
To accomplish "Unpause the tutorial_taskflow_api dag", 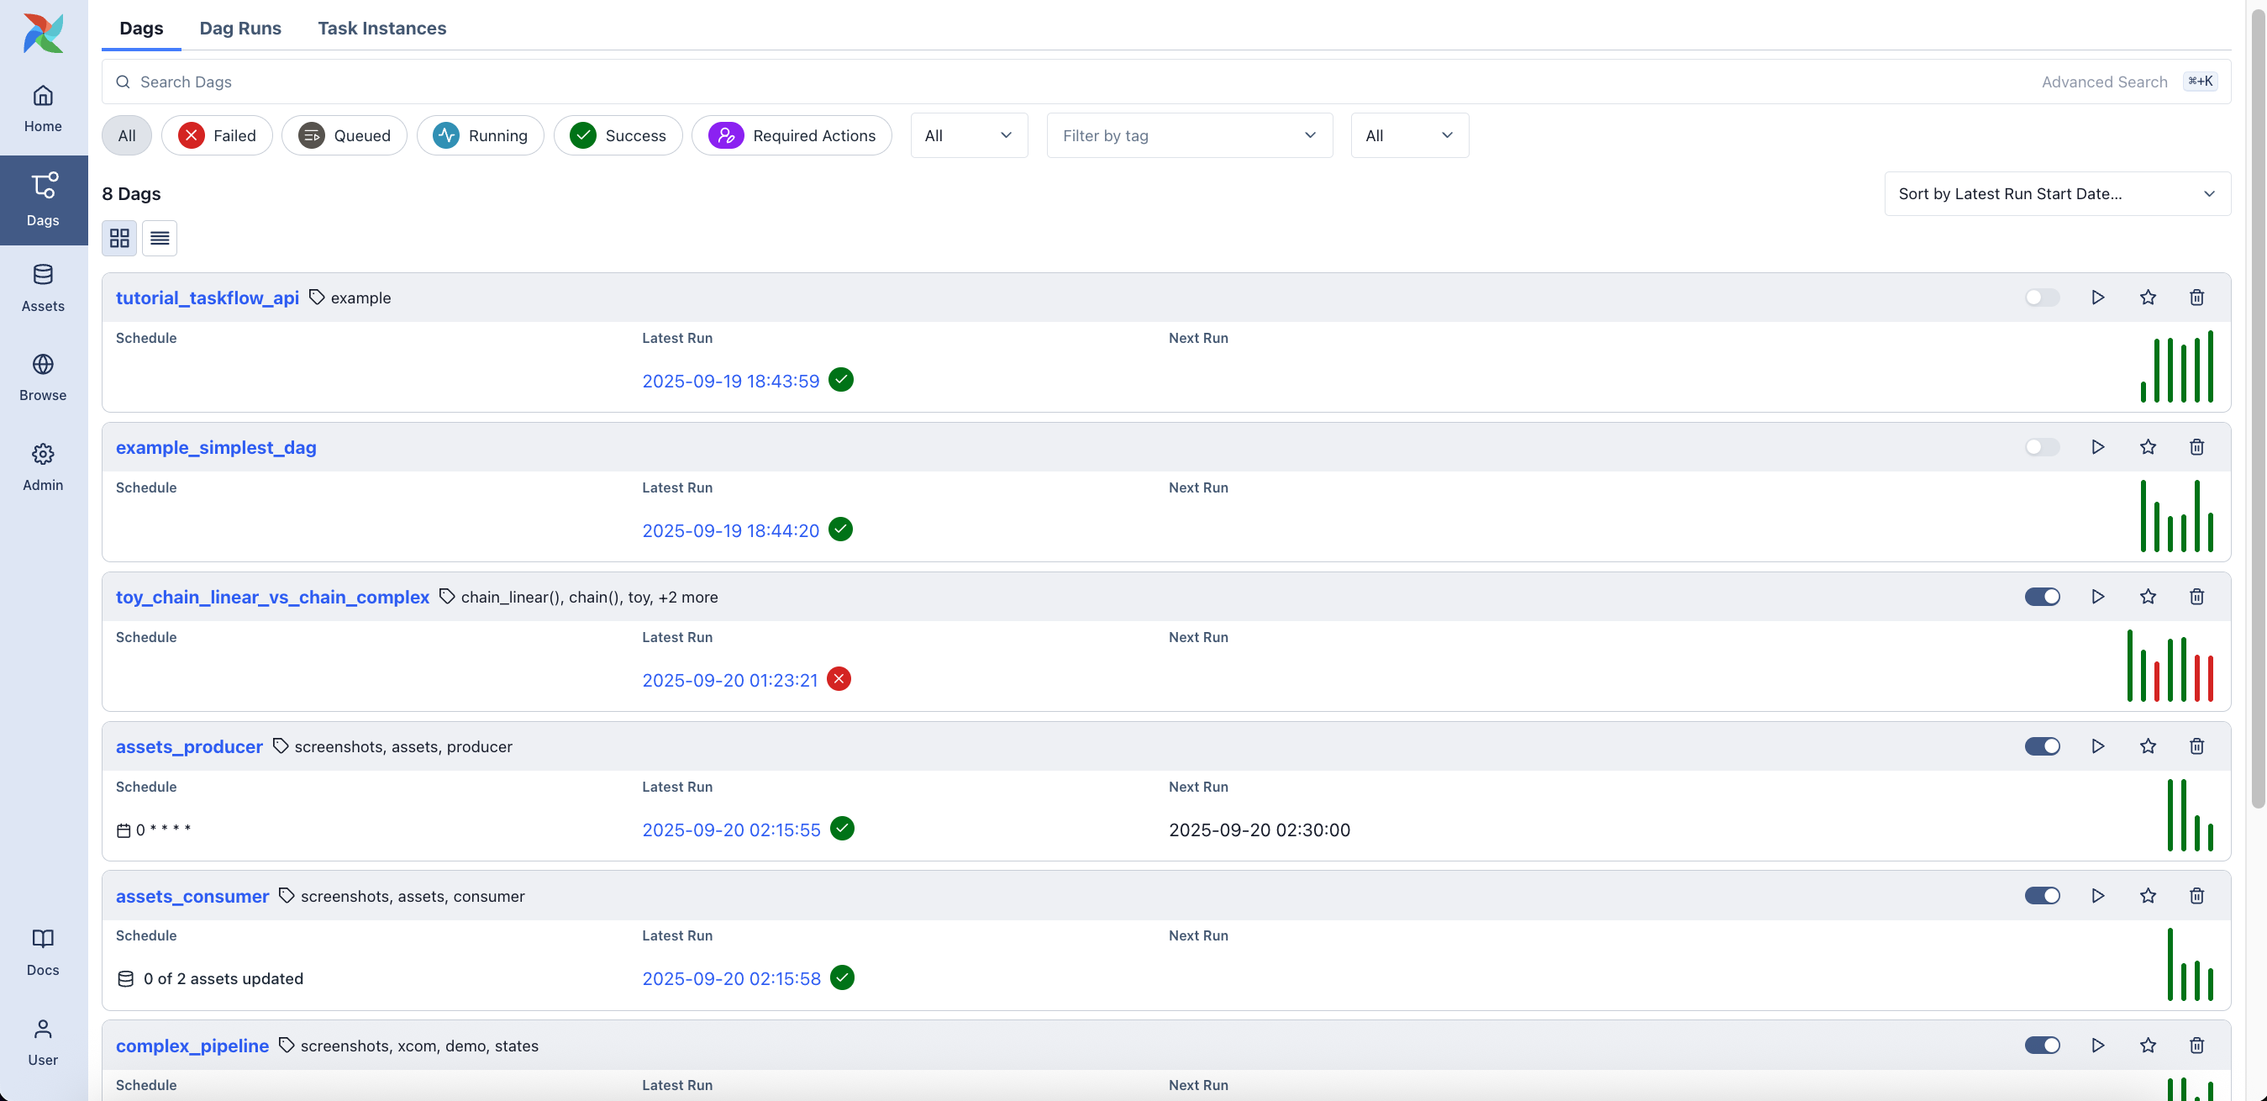I will coord(2043,298).
